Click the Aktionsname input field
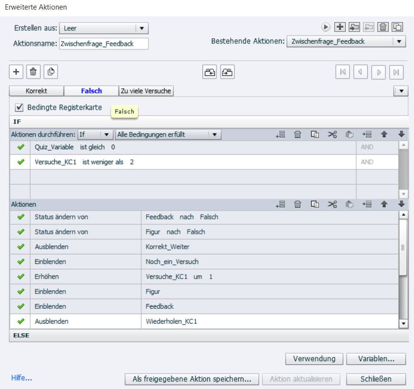 tap(104, 44)
